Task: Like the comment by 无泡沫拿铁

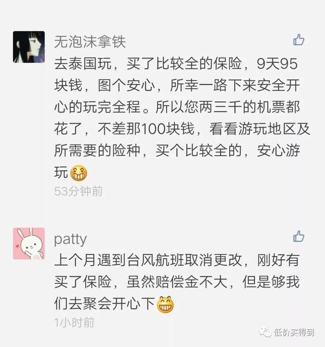Action: coord(299,40)
